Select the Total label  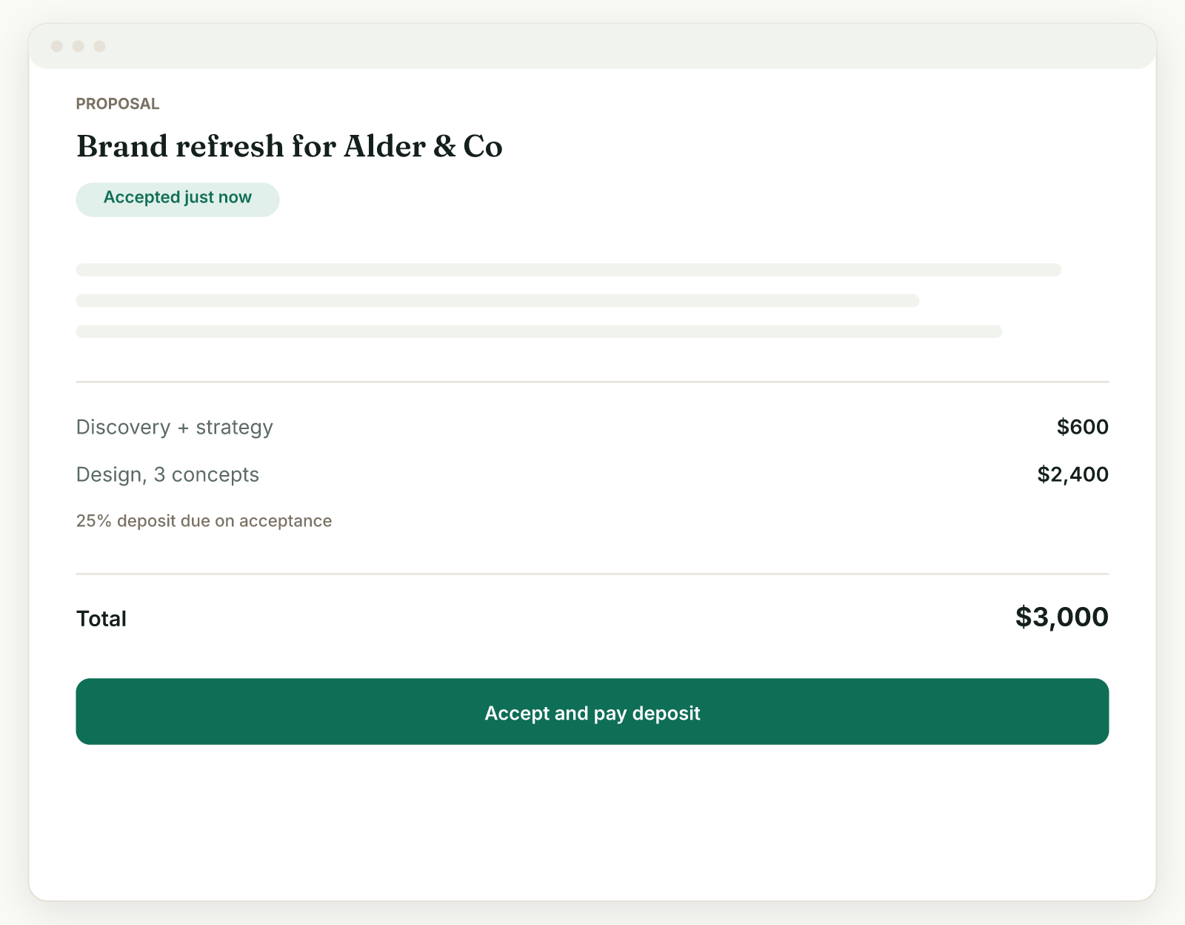pyautogui.click(x=101, y=619)
